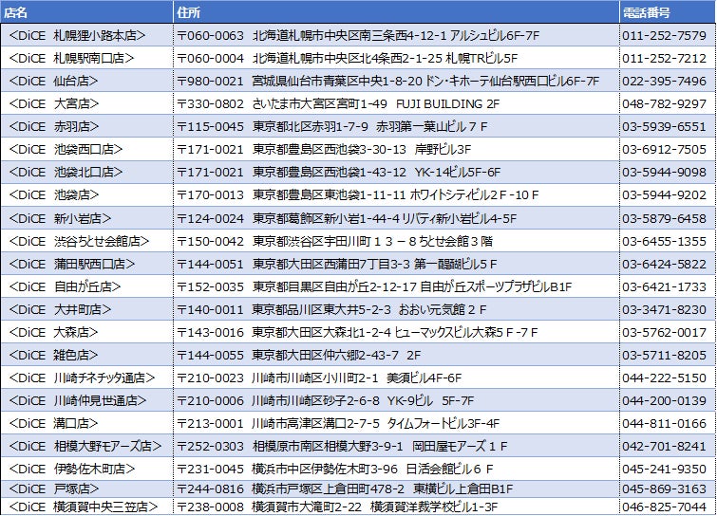
Task: Click the store name cell DiCE 札幌狸小路本店
Action: 86,35
